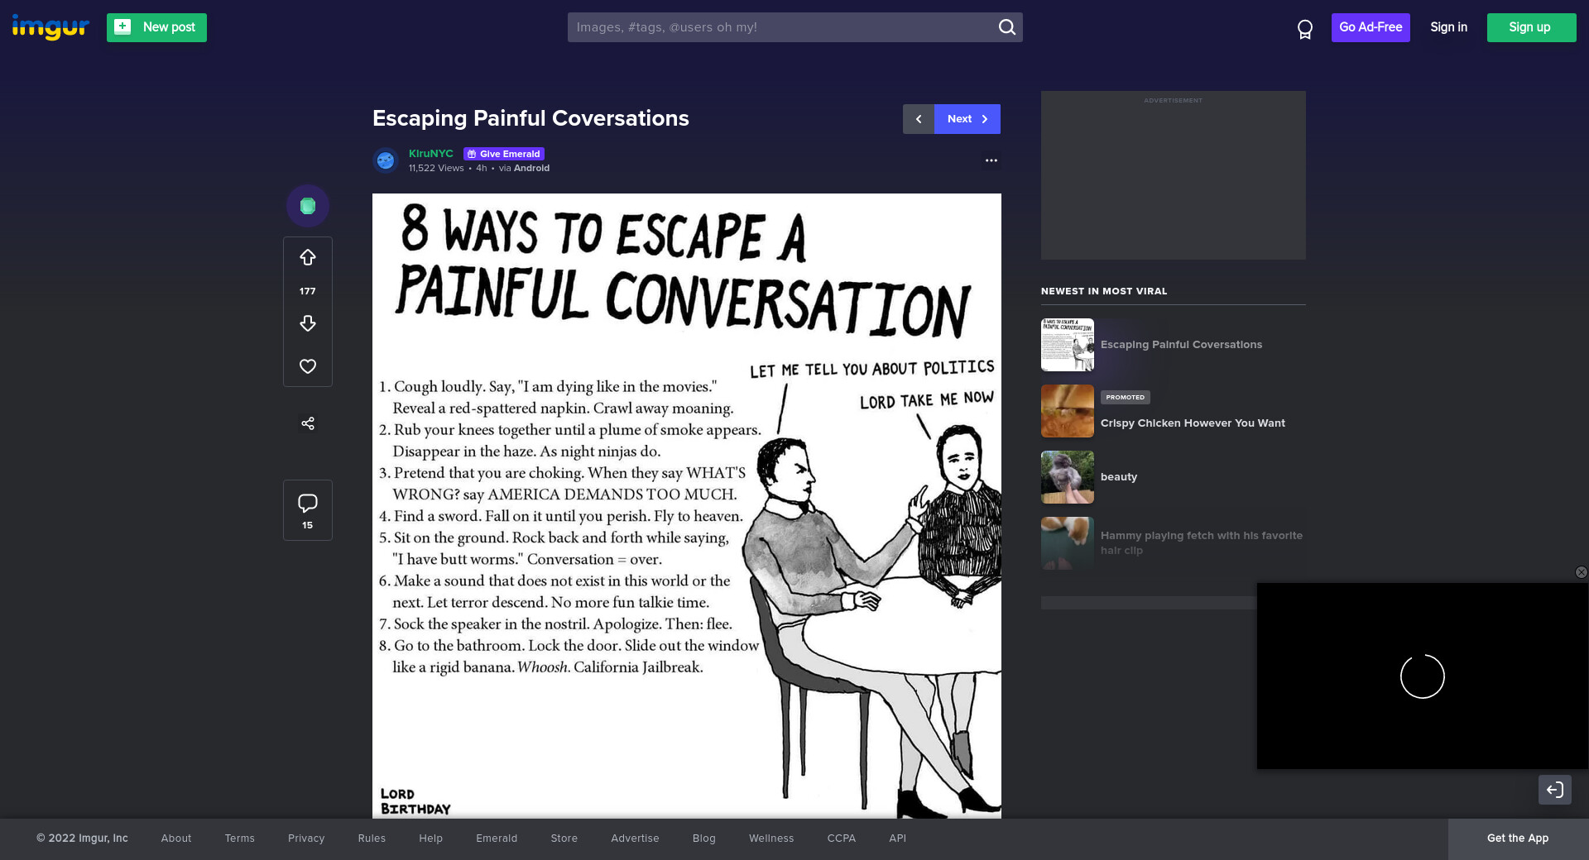Click the collapse arrow icon near bottom right
Screen dimensions: 1589x860
point(1554,790)
